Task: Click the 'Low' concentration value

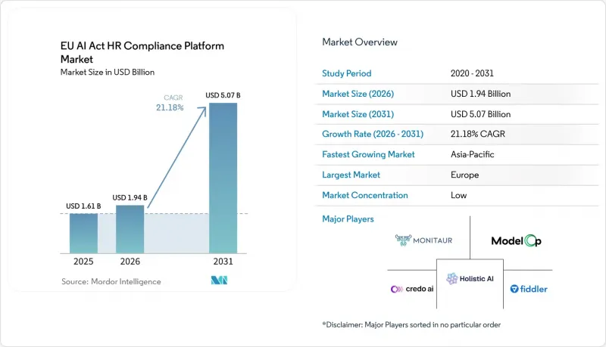Action: [459, 195]
